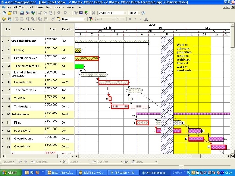
Task: Expand the date field dropdown showing 22/03/2006
Action: click(126, 13)
